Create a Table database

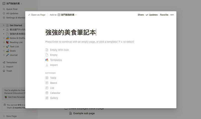coord(51,78)
